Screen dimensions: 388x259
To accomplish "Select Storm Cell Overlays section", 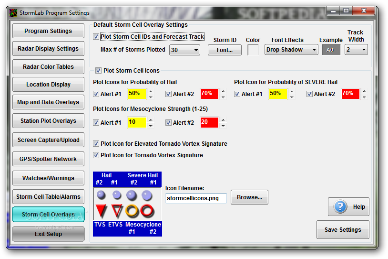I will tap(48, 215).
